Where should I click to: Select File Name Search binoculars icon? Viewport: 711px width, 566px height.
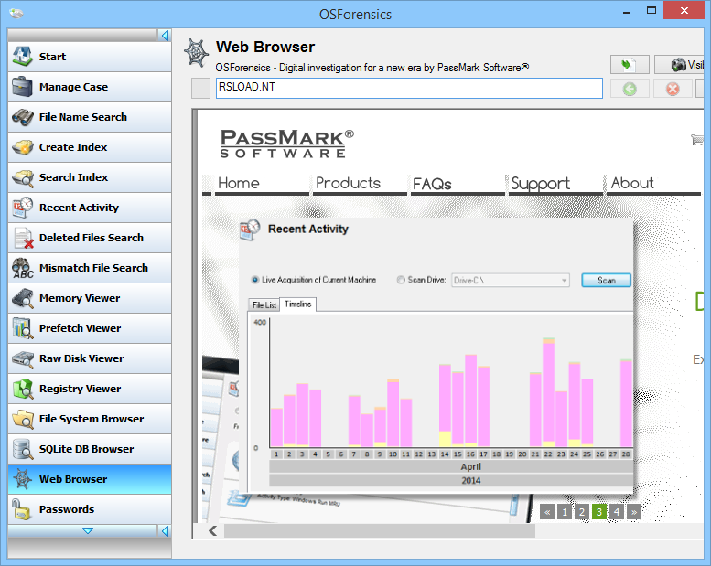pos(22,117)
